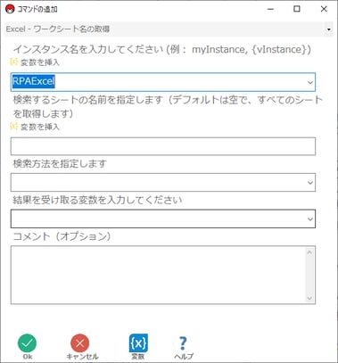Click the 変数を挿入 icon under instance name
The width and height of the screenshot is (338, 363).
(x=13, y=62)
